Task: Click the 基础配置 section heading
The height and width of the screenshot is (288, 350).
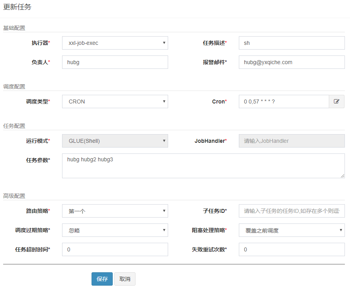Action: pos(14,28)
